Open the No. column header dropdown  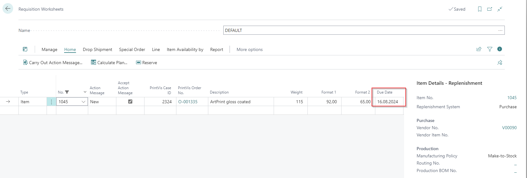pos(85,92)
